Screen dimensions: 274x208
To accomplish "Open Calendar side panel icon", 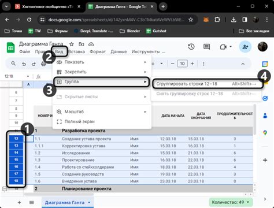I will pos(265,64).
